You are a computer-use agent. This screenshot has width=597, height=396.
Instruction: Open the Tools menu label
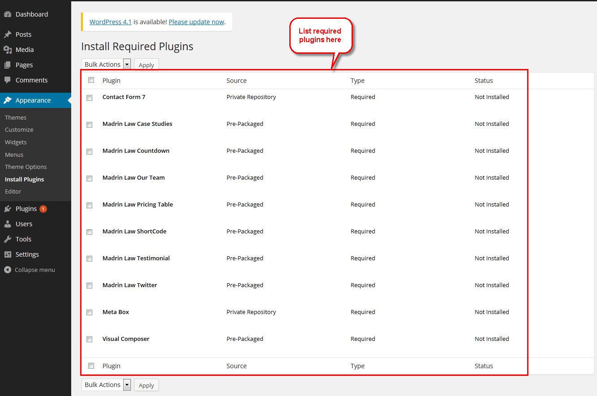coord(23,239)
